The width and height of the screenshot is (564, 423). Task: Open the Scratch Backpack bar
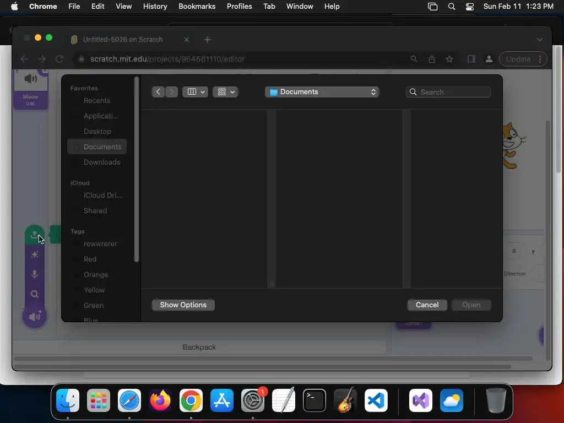(199, 347)
